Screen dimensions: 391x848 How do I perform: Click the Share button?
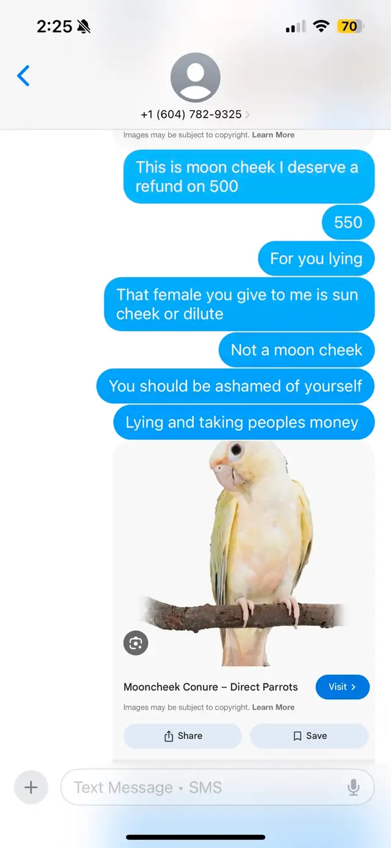tap(183, 736)
